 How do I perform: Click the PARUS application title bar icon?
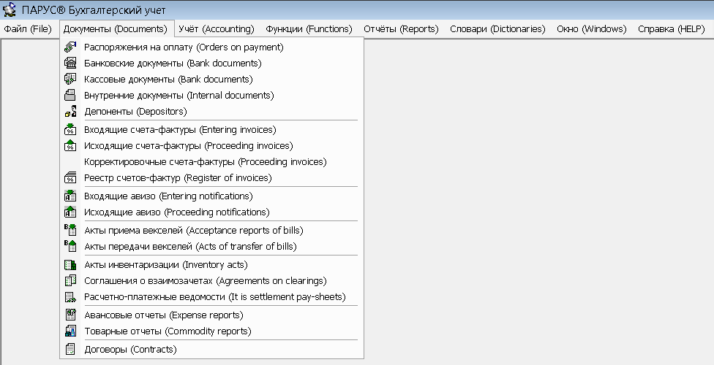[10, 10]
